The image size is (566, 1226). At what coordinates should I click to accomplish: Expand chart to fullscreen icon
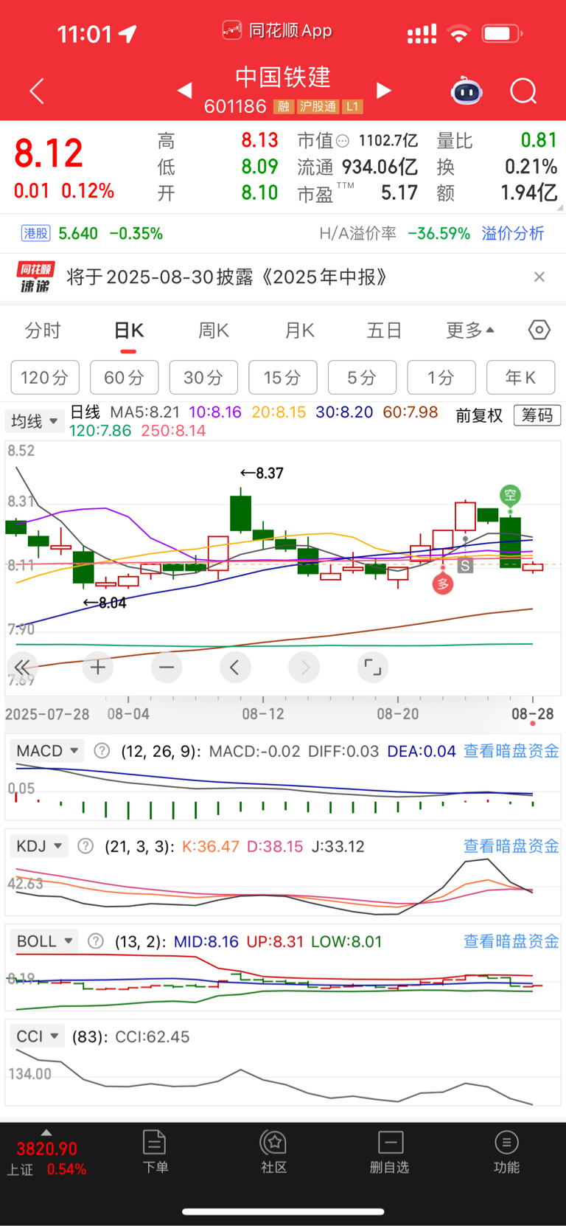click(373, 668)
